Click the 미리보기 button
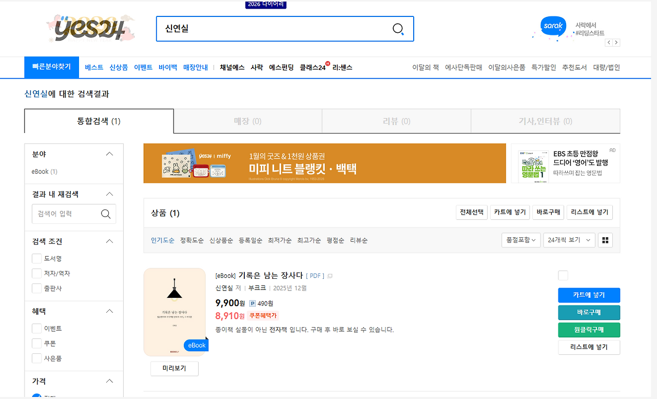 pos(174,368)
